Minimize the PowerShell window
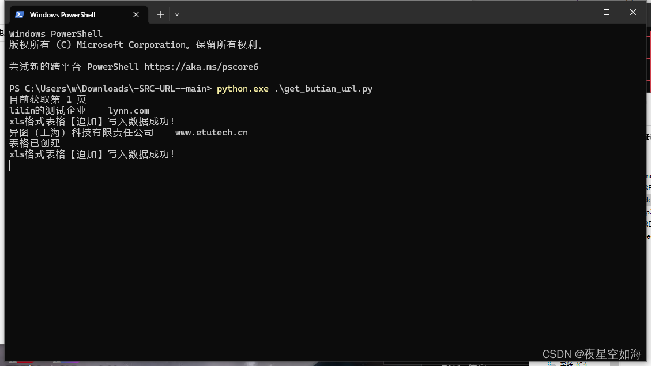 click(580, 12)
